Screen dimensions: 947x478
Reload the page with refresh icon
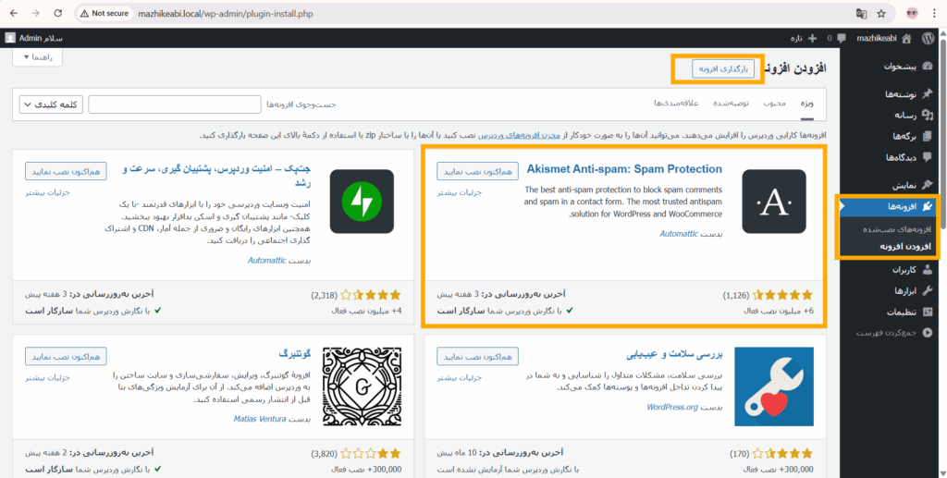(58, 13)
